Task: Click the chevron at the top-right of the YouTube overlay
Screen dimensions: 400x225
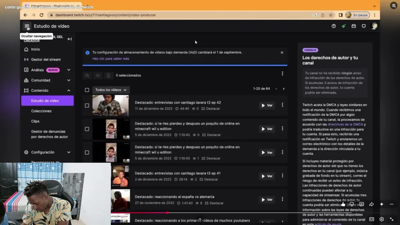Action: [x=374, y=6]
